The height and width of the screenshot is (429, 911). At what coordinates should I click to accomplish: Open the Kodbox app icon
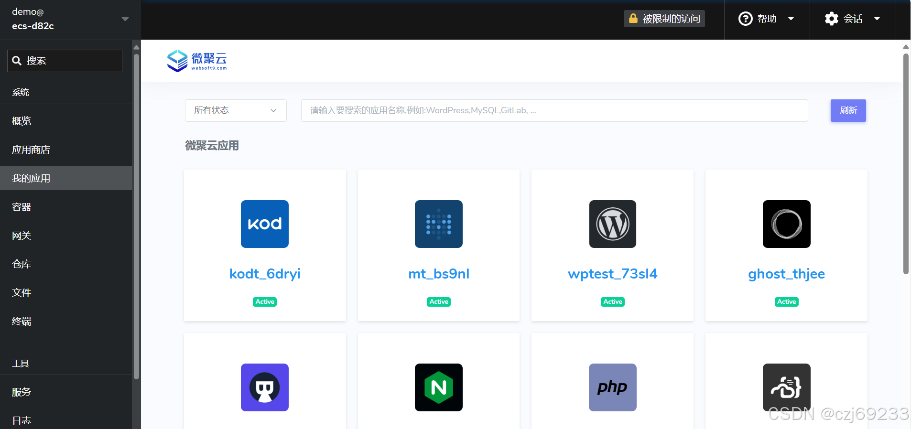[265, 224]
